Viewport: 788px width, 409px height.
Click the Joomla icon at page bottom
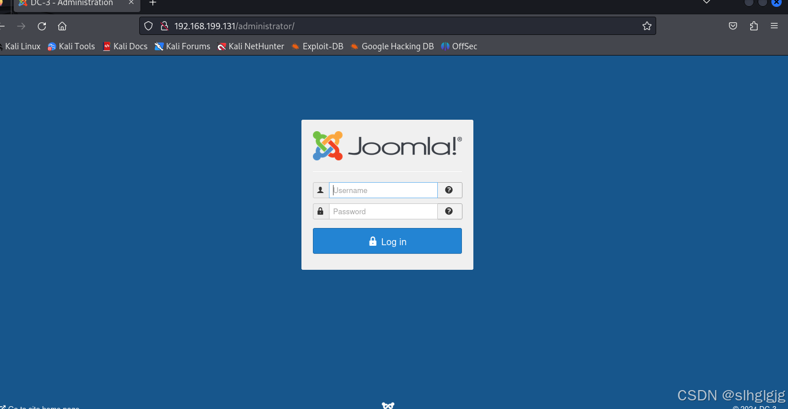point(388,406)
